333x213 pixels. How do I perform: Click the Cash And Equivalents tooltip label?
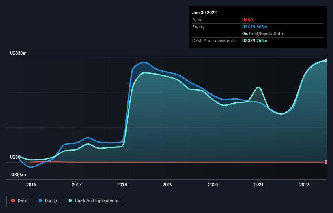tap(214, 40)
